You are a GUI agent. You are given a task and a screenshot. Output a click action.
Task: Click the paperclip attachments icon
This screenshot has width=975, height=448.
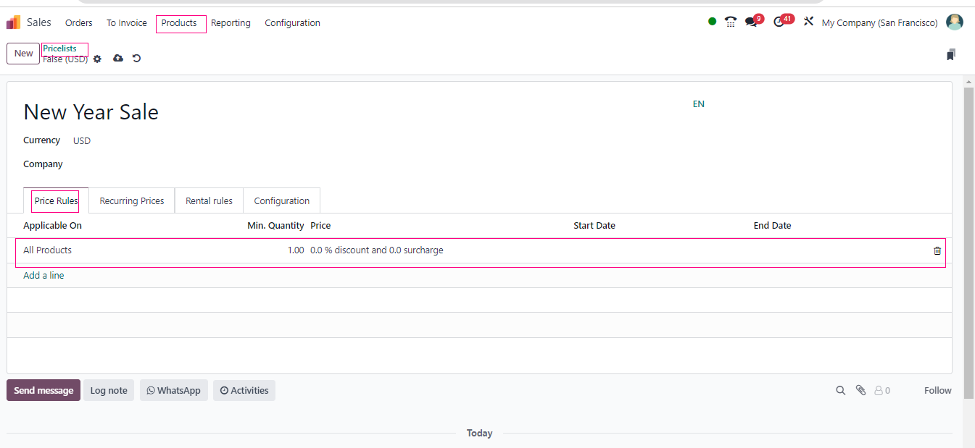(860, 390)
